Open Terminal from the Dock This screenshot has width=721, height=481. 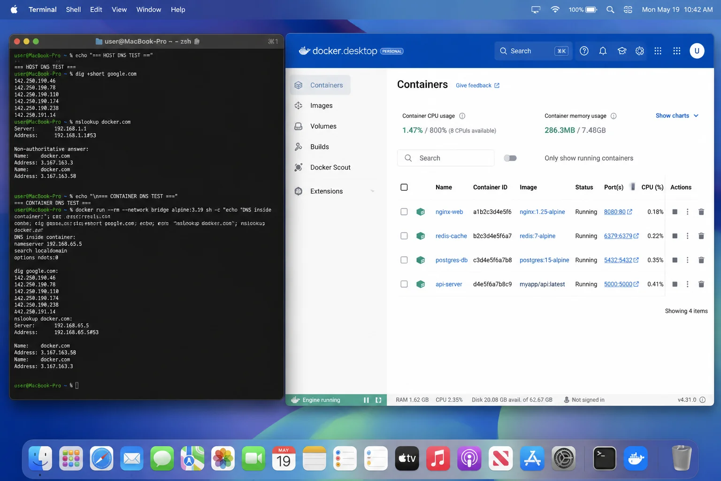pyautogui.click(x=605, y=458)
